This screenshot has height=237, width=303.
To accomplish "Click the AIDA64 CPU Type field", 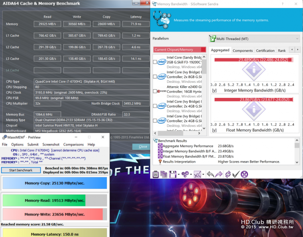I will [x=92, y=82].
